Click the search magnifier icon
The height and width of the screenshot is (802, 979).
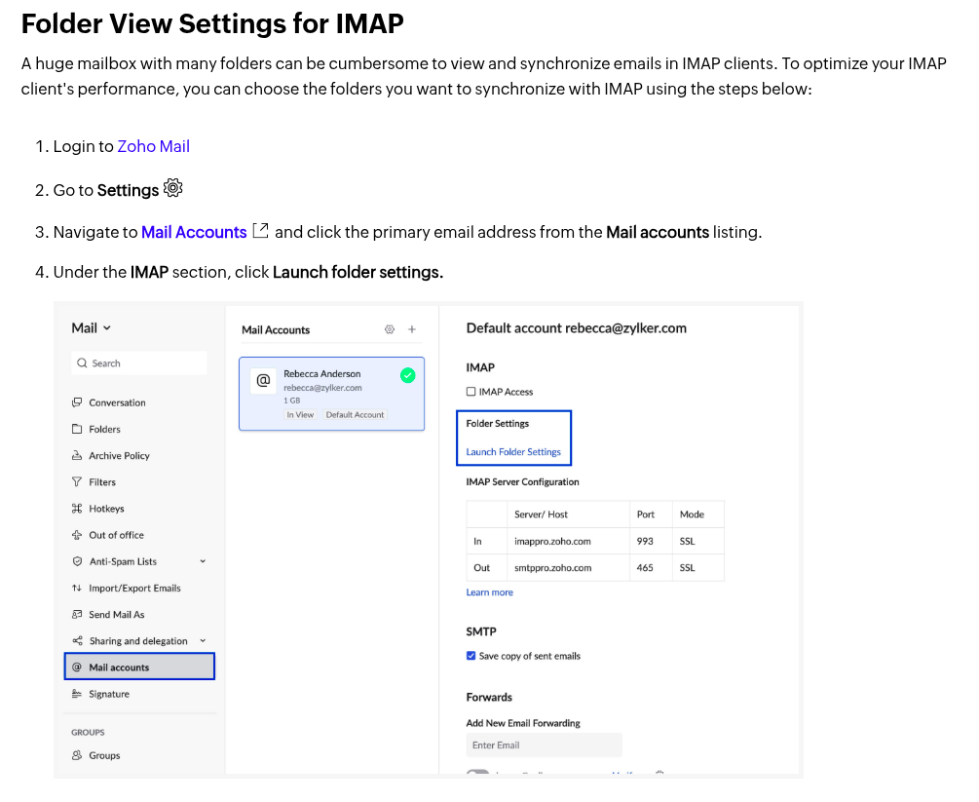pyautogui.click(x=82, y=363)
